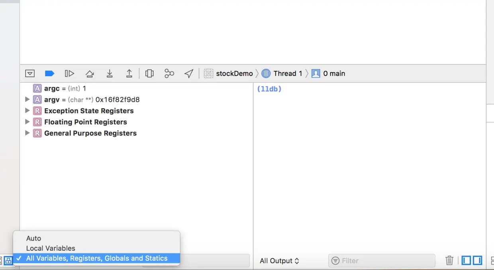Focus the console Filter field
Viewport: 494px width, 270px height.
coord(382,261)
